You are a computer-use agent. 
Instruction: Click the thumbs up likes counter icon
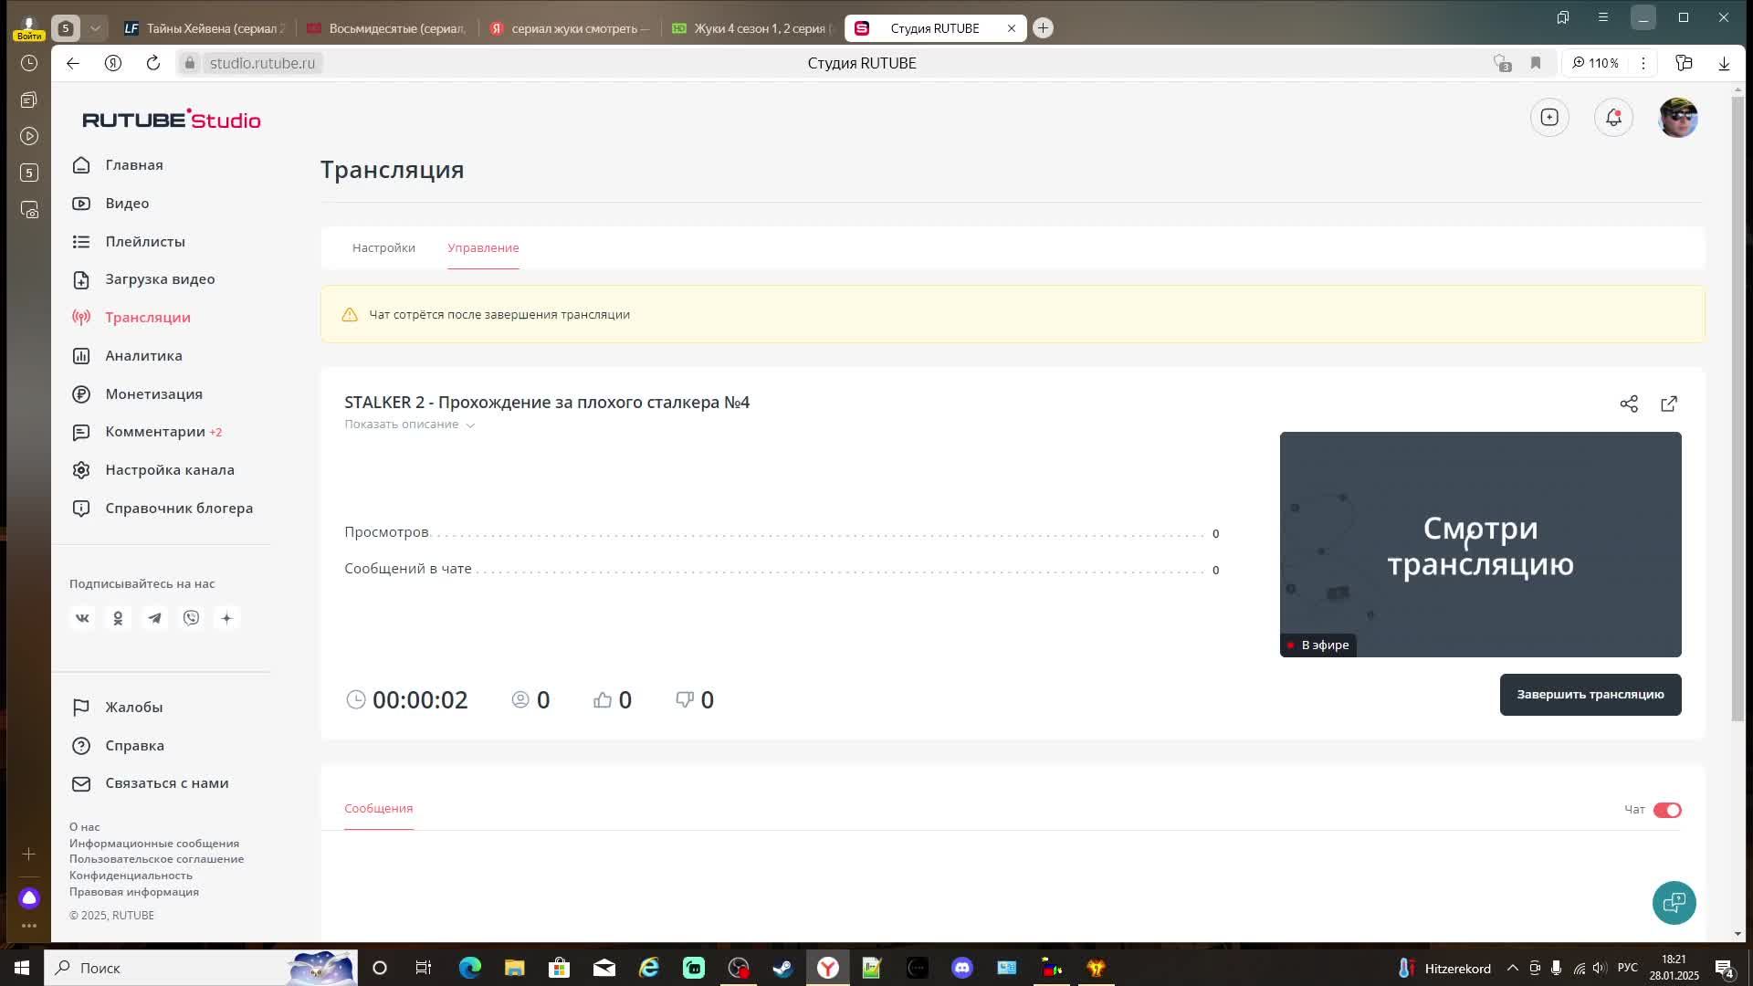[603, 700]
